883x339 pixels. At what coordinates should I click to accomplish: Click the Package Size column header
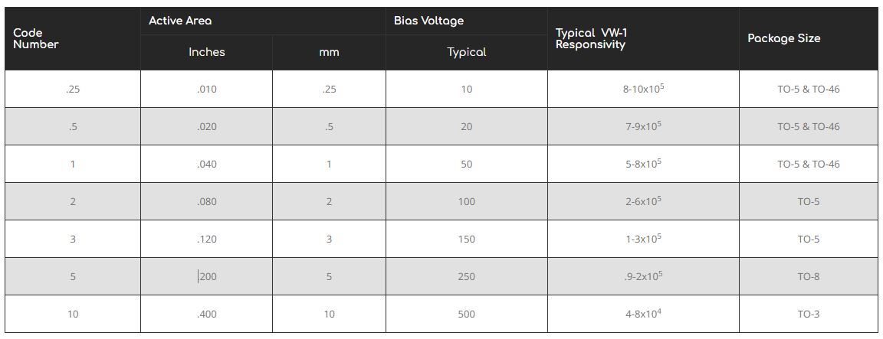click(783, 38)
